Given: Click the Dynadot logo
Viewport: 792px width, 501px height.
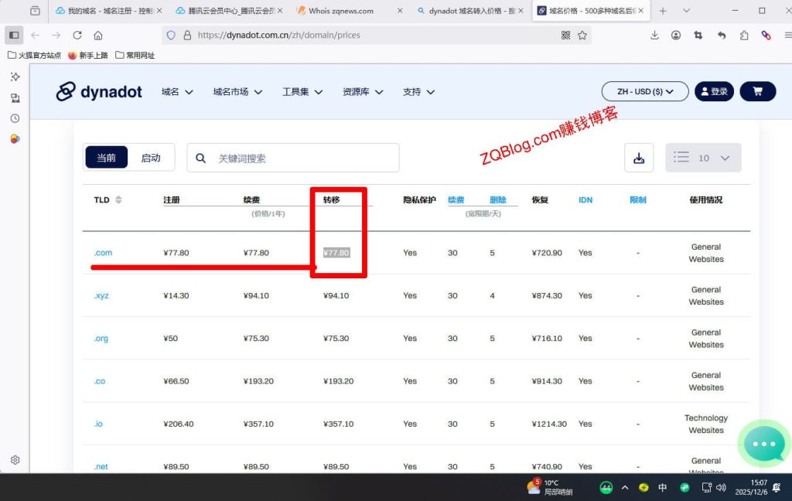Looking at the screenshot, I should coord(99,91).
